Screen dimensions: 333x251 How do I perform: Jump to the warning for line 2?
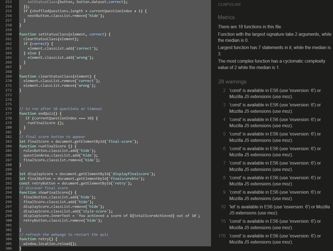point(275,93)
